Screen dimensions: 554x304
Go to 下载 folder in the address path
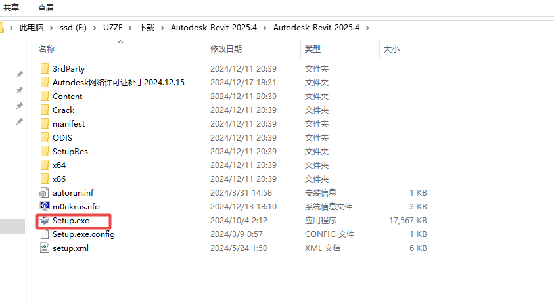click(146, 28)
